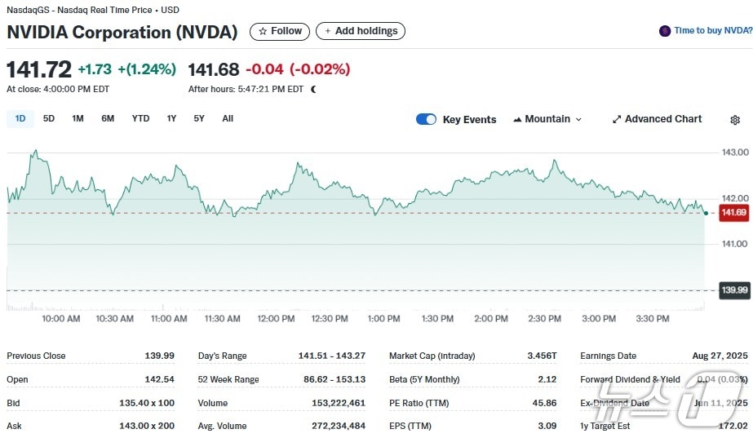This screenshot has height=438, width=753.
Task: Click the purple 'Time to buy NVDA?' icon
Action: [665, 31]
